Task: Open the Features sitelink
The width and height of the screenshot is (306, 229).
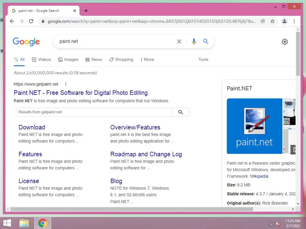Action: pos(30,154)
